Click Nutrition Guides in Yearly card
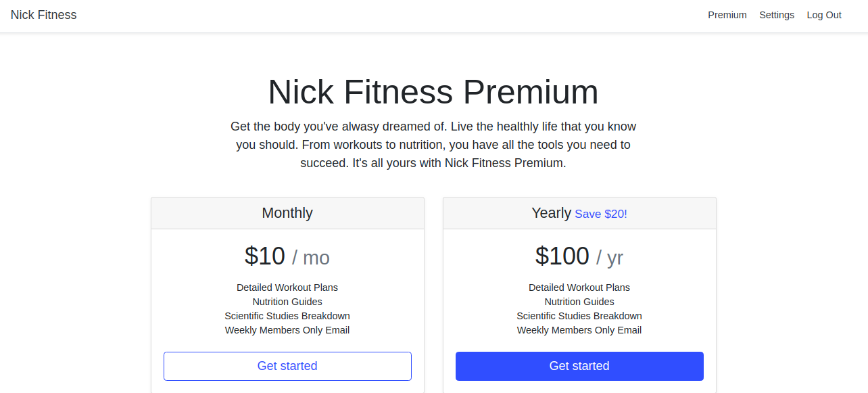Screen dimensions: 868x393 click(x=579, y=302)
